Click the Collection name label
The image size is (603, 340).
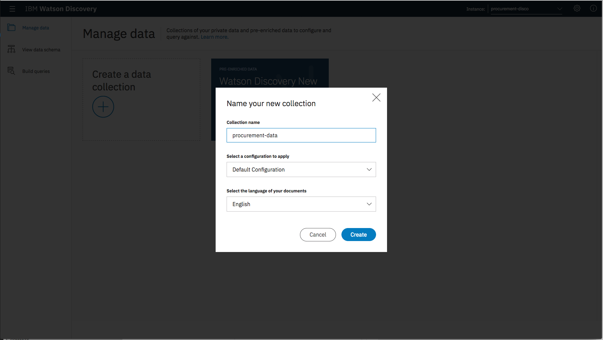point(243,122)
